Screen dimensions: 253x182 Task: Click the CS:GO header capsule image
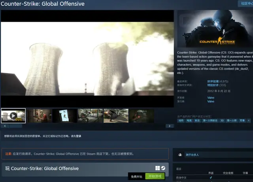click(215, 28)
